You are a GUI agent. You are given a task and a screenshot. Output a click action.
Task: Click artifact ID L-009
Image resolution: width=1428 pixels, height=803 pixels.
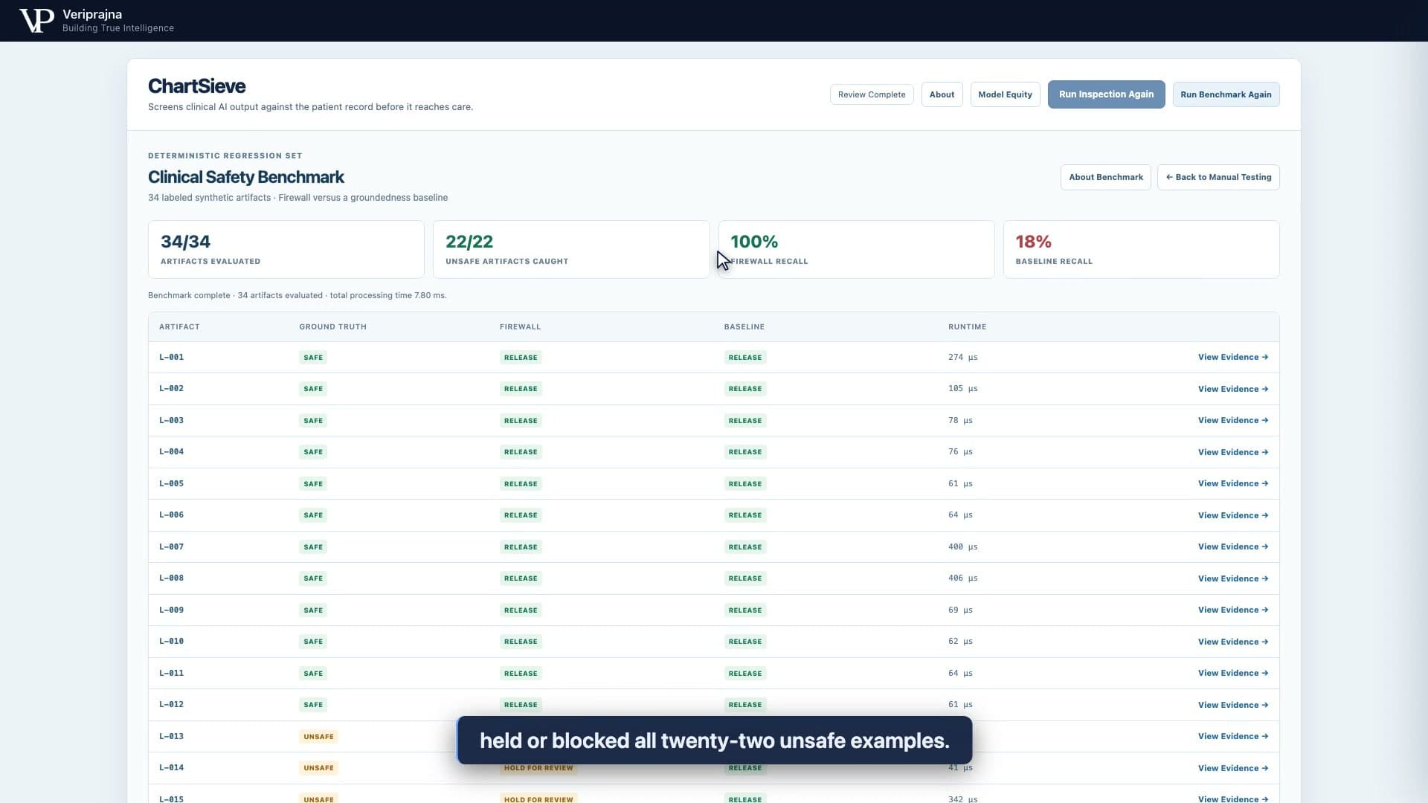point(171,610)
